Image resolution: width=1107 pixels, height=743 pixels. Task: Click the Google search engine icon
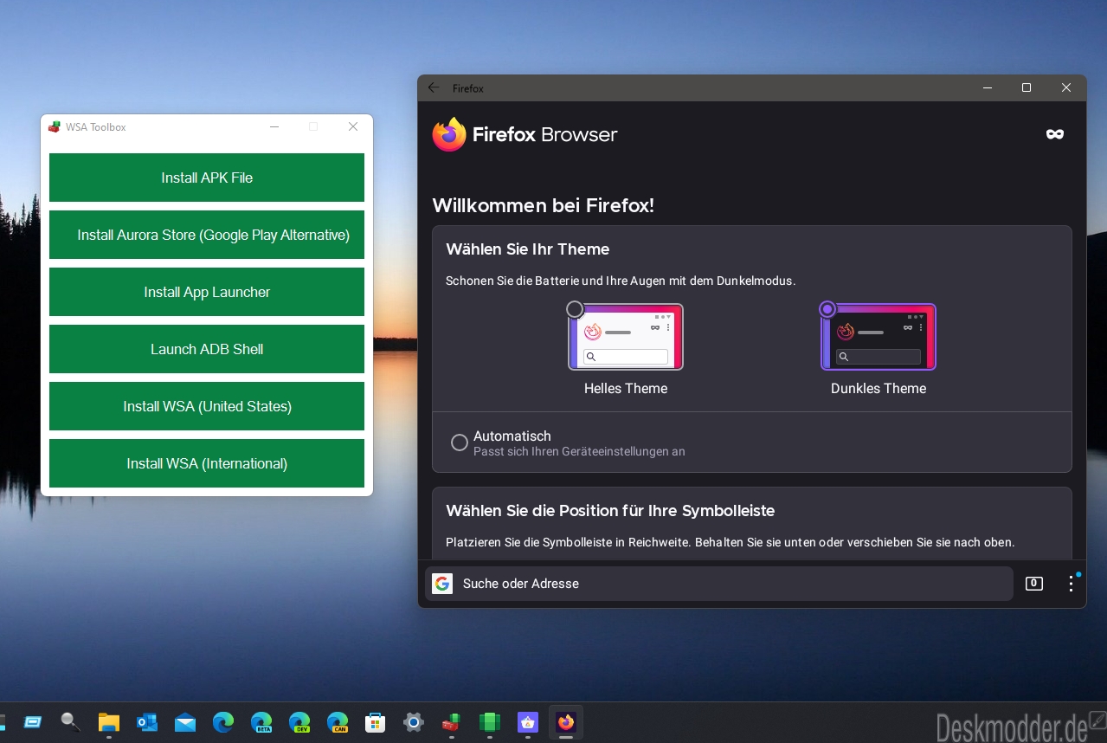point(442,584)
